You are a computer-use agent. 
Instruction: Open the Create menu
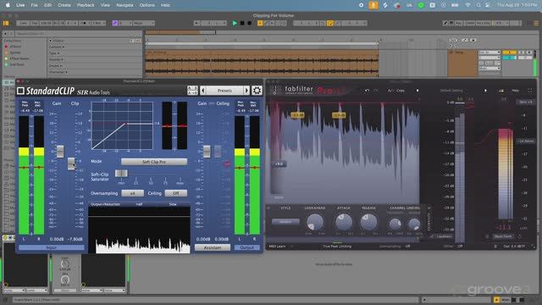click(x=64, y=5)
